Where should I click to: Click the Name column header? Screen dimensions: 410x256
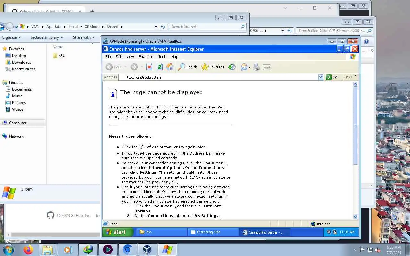tap(58, 47)
